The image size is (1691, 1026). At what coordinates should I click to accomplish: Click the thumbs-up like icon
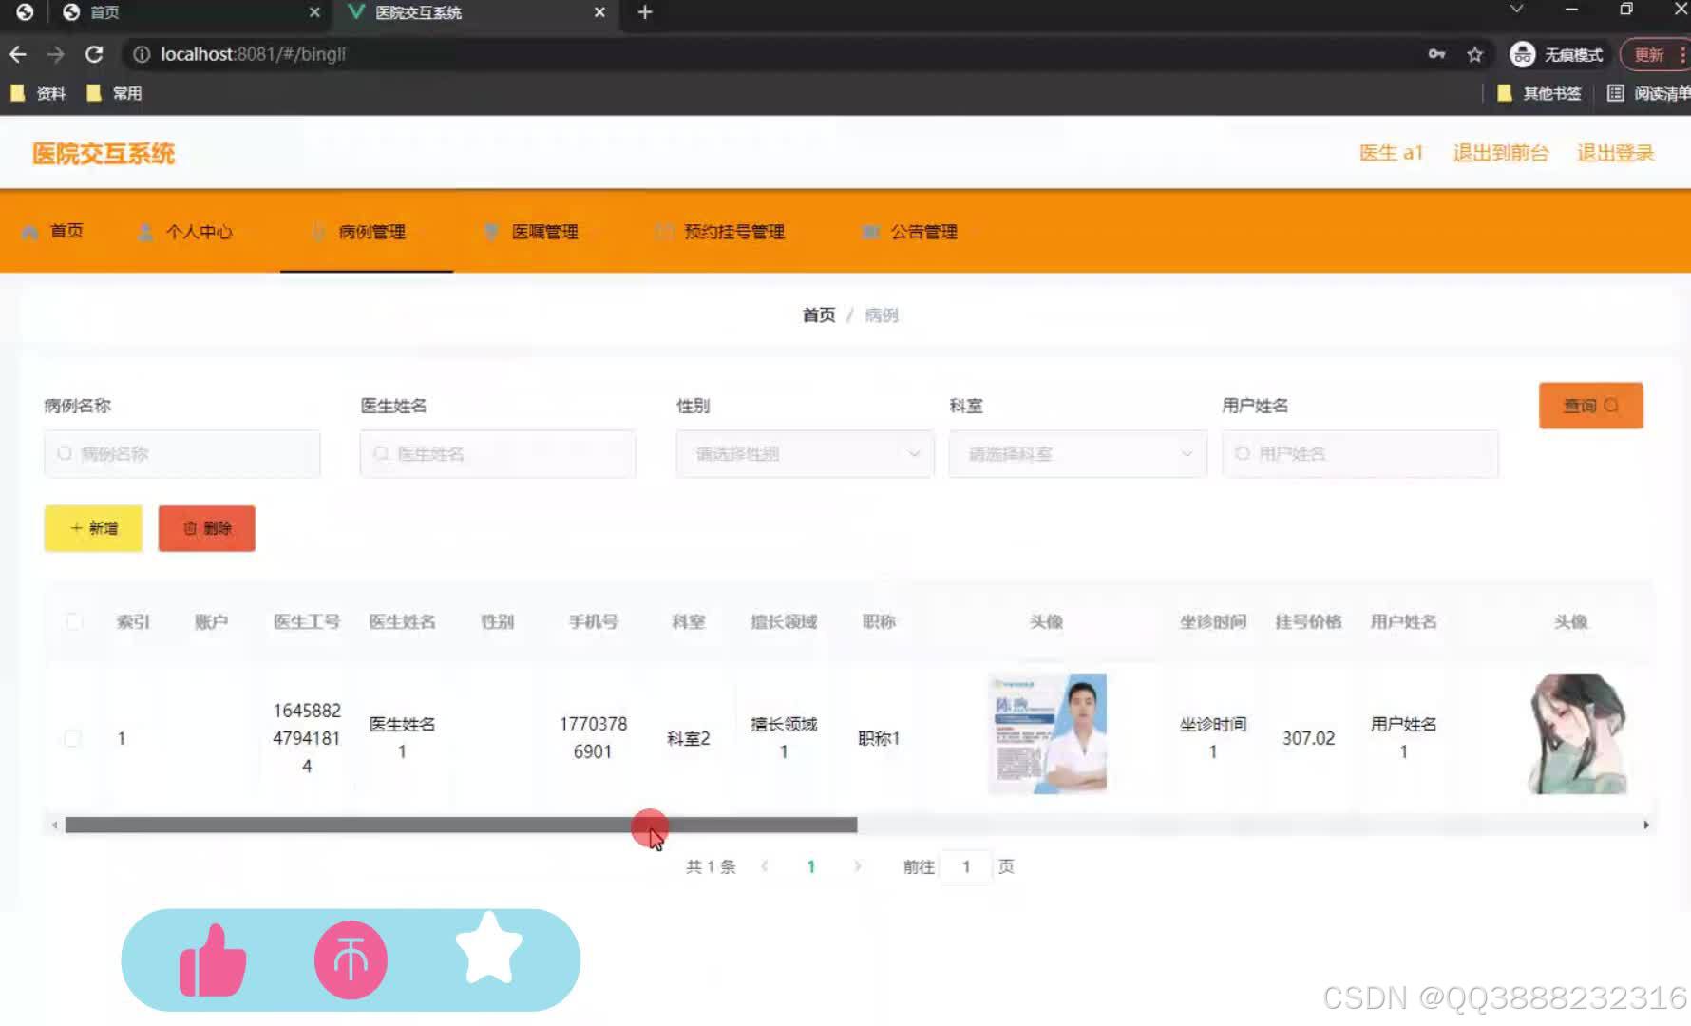click(211, 959)
